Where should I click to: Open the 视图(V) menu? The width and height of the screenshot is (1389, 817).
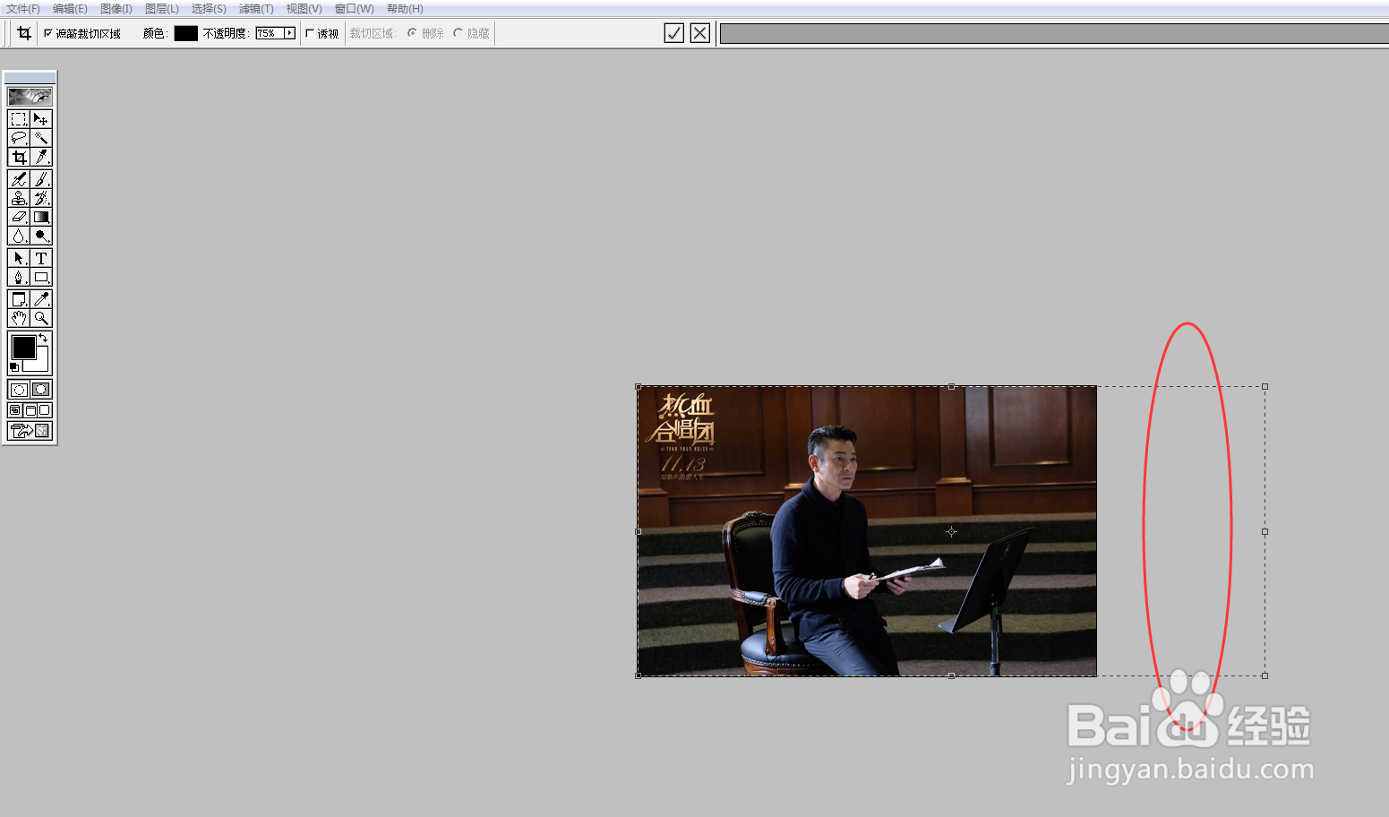304,9
